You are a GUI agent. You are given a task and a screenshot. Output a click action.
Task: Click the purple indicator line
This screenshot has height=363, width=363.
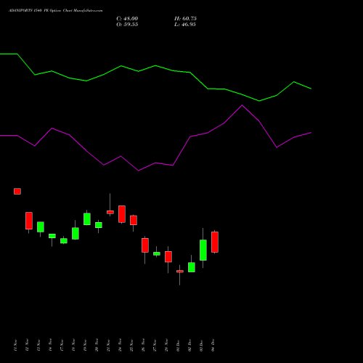click(155, 163)
